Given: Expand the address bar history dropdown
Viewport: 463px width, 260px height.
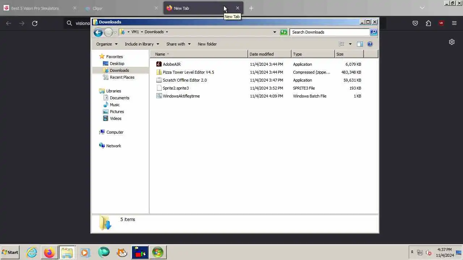Looking at the screenshot, I should [x=275, y=32].
